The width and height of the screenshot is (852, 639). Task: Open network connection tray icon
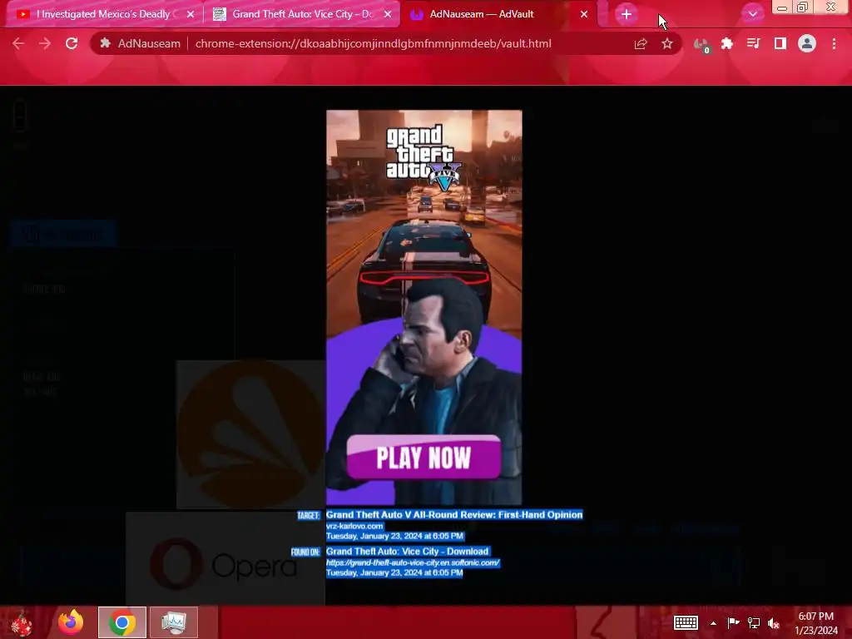[754, 622]
